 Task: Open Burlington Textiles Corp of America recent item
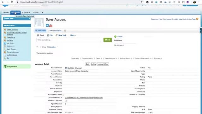click(17, 34)
